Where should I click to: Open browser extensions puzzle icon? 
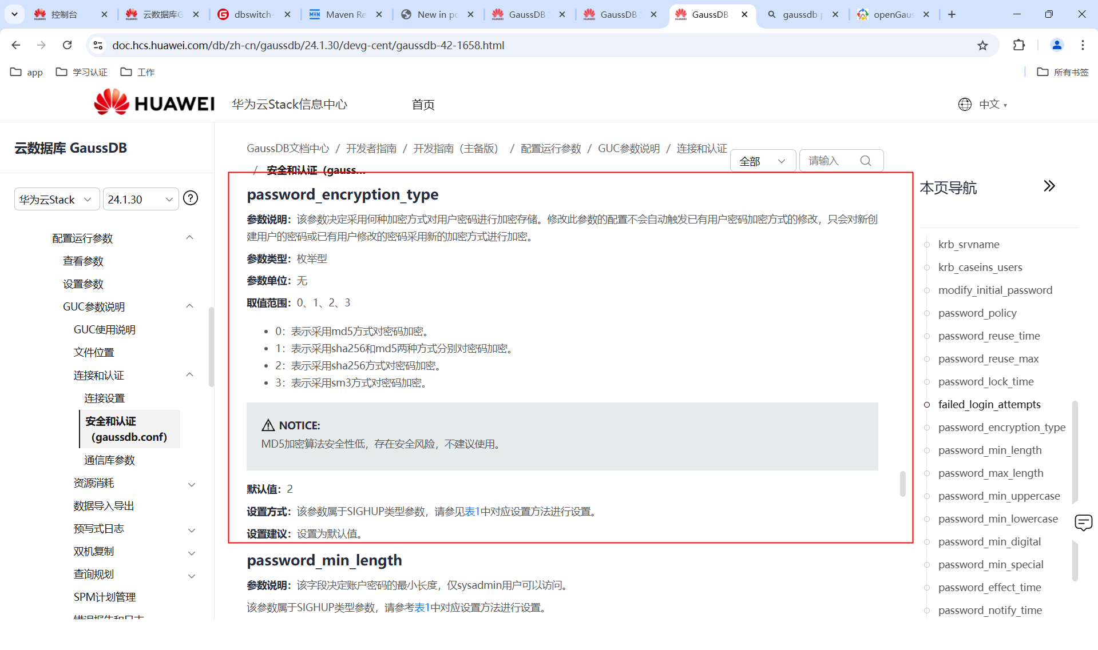pyautogui.click(x=1019, y=45)
